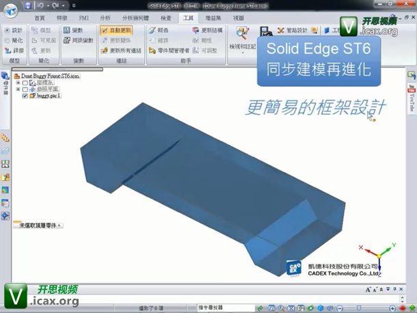
Task: Undo using the quick access toolbar arrow
Action: pos(40,5)
